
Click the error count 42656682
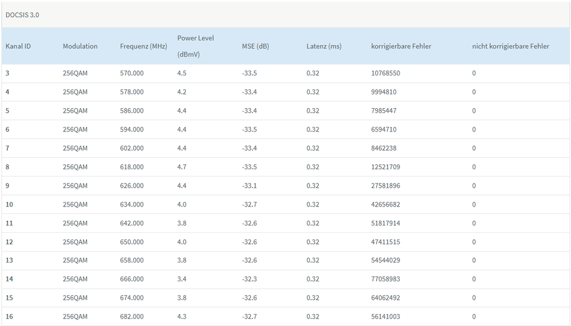(385, 205)
